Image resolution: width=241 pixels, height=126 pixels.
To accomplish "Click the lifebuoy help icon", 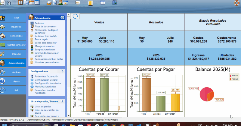I will coord(237,3).
